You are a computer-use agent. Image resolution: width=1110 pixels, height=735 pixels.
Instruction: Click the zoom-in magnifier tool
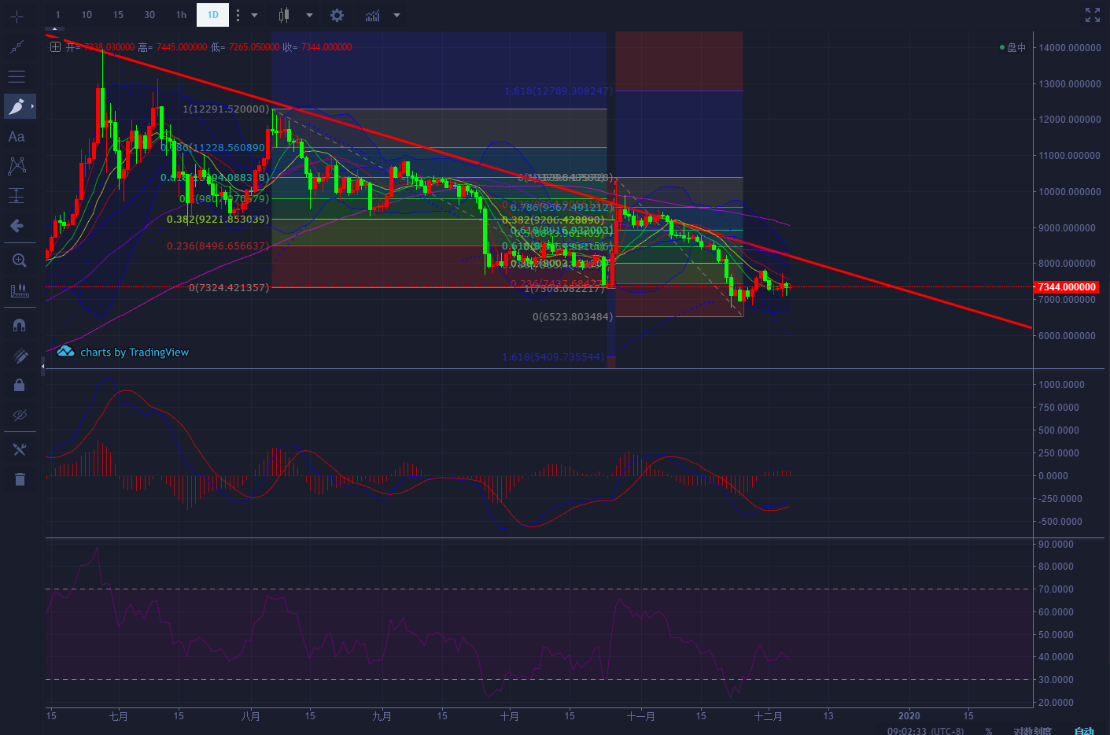pyautogui.click(x=19, y=260)
